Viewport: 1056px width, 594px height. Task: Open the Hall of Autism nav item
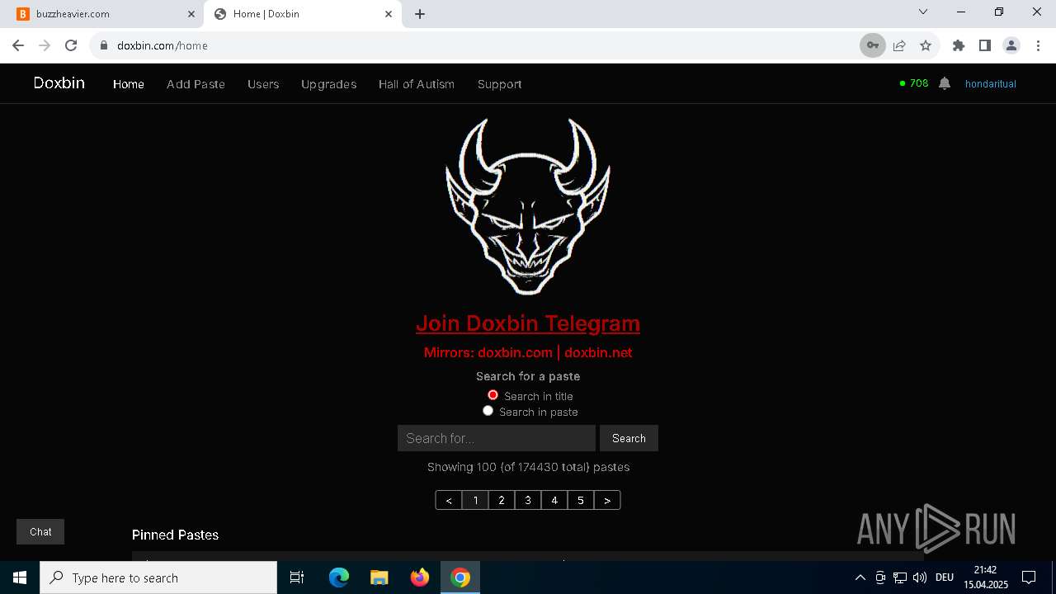pyautogui.click(x=417, y=84)
